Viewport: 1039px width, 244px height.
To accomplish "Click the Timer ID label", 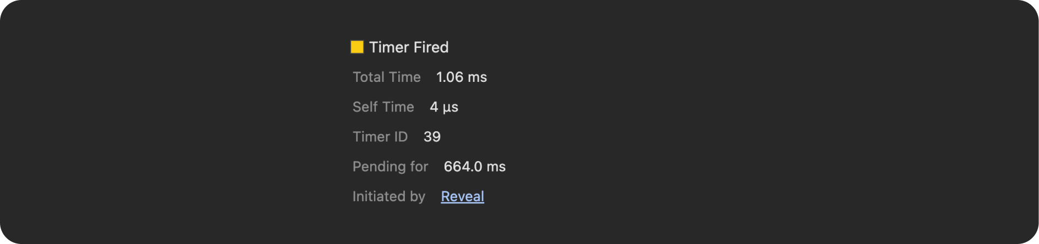I will (x=380, y=137).
